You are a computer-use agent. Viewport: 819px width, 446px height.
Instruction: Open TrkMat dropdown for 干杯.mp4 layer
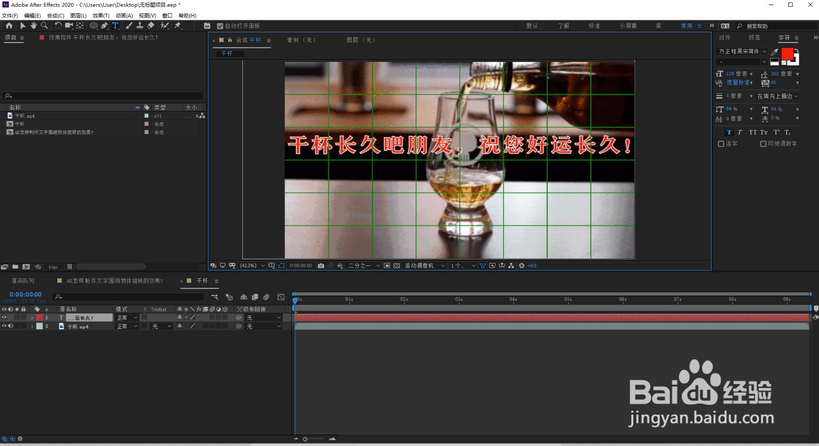click(161, 326)
